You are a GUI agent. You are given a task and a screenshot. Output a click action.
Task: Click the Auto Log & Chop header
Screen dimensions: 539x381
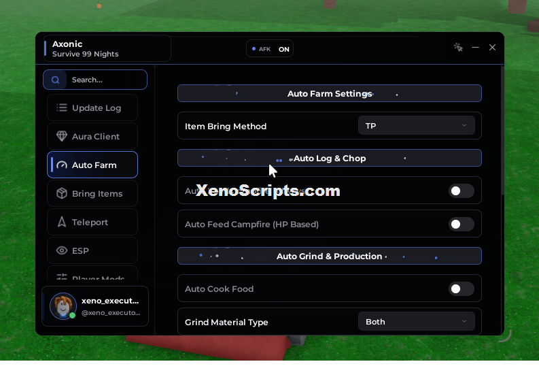click(329, 158)
